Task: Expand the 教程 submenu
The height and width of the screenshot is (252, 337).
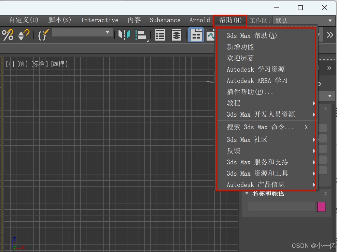Action: tap(266, 103)
